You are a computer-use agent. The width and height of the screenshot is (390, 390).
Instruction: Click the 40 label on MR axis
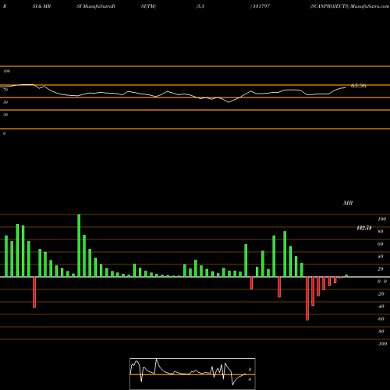381,257
